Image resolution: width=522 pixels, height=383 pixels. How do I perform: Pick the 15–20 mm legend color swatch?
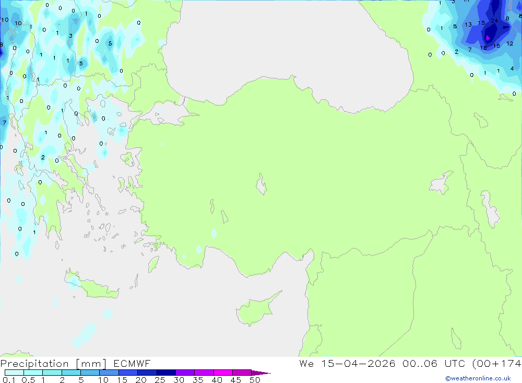tap(128, 373)
